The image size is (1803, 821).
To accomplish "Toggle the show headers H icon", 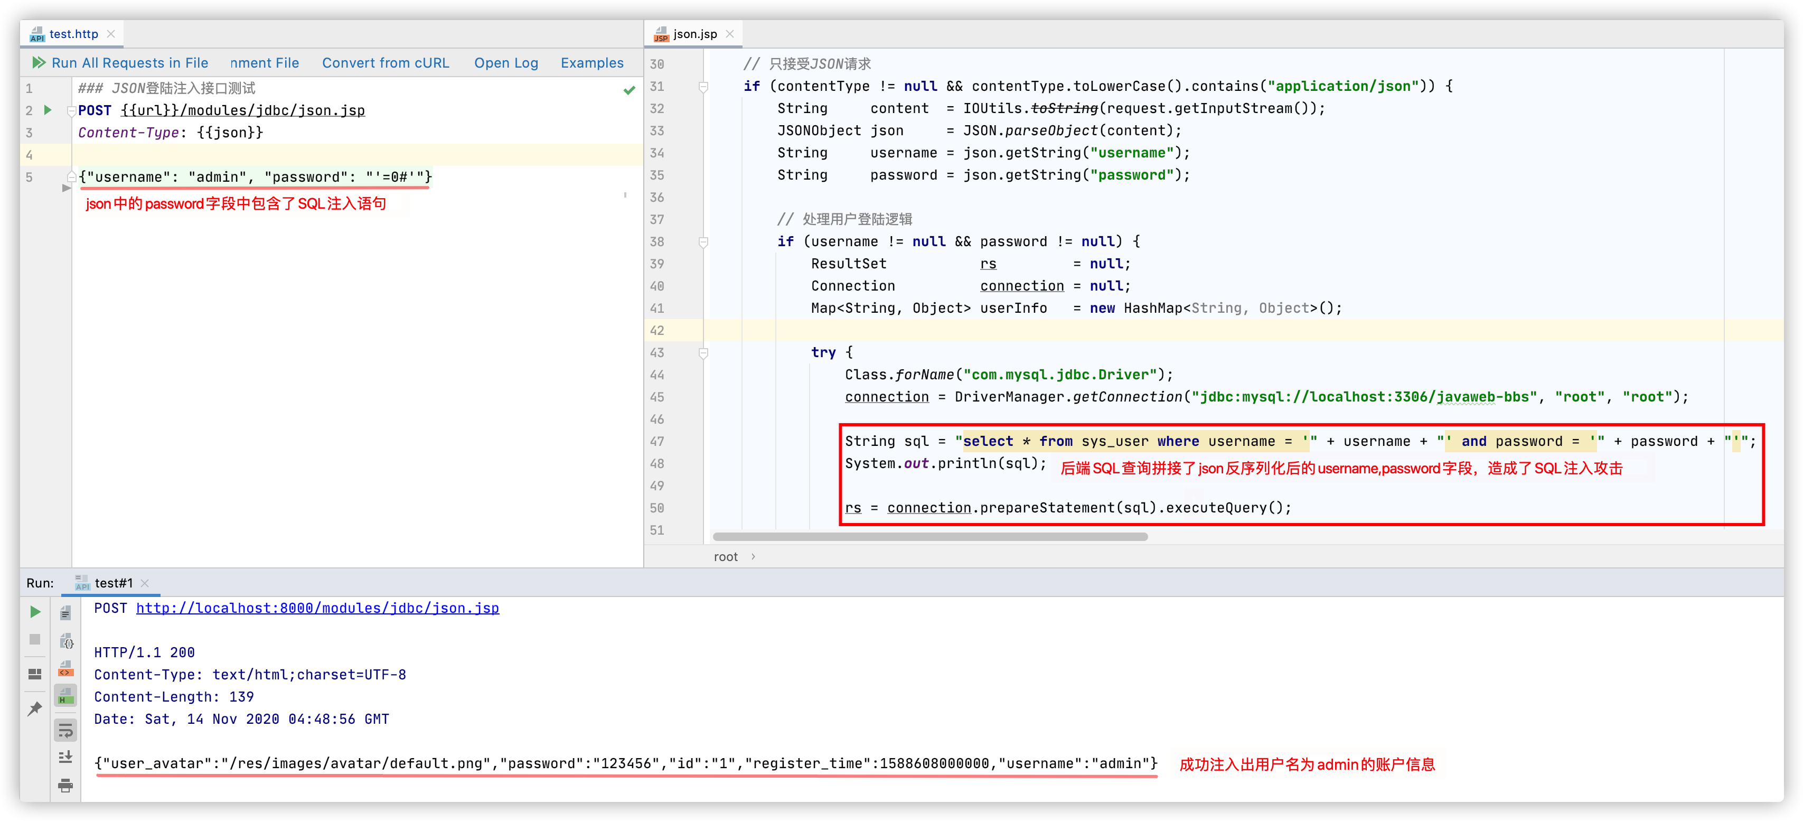I will pyautogui.click(x=66, y=696).
